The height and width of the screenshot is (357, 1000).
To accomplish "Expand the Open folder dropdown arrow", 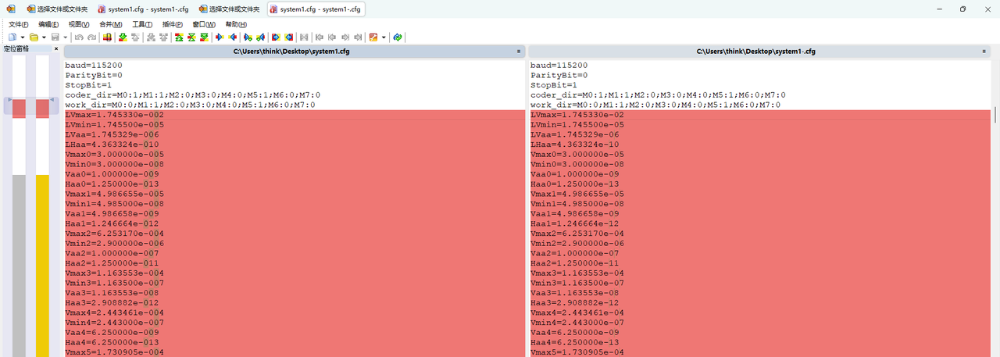I will pos(44,37).
